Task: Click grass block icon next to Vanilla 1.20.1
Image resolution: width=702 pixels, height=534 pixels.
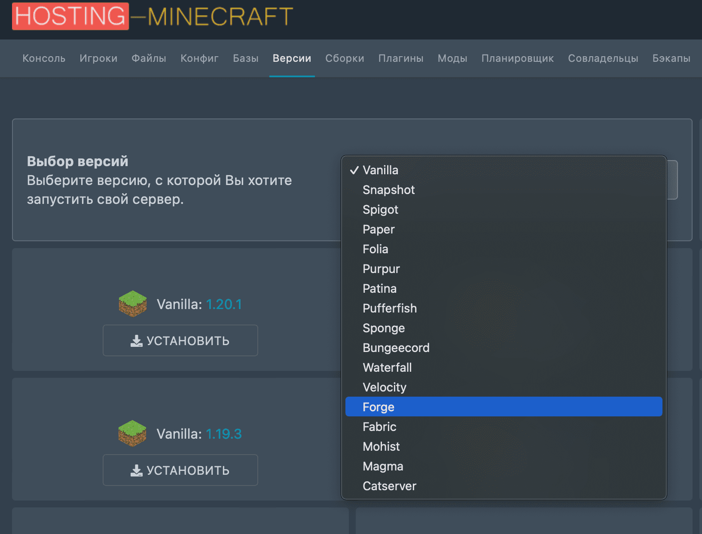Action: click(x=133, y=304)
